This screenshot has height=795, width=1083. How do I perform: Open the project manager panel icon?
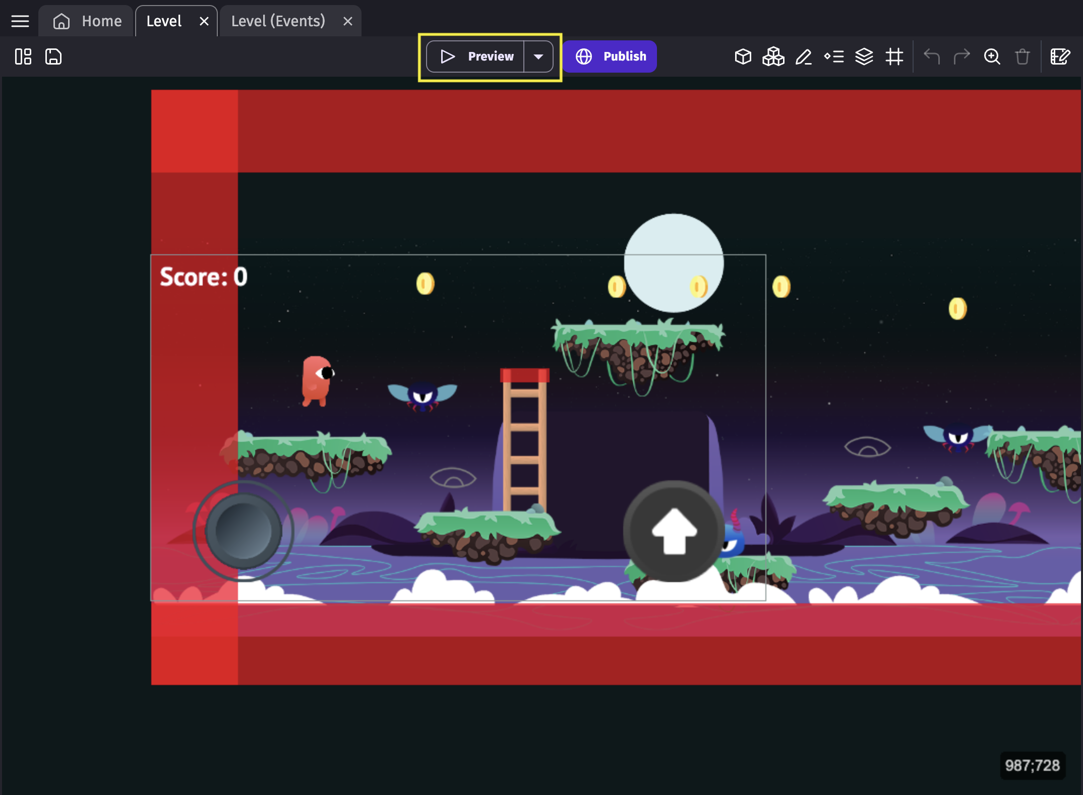23,56
